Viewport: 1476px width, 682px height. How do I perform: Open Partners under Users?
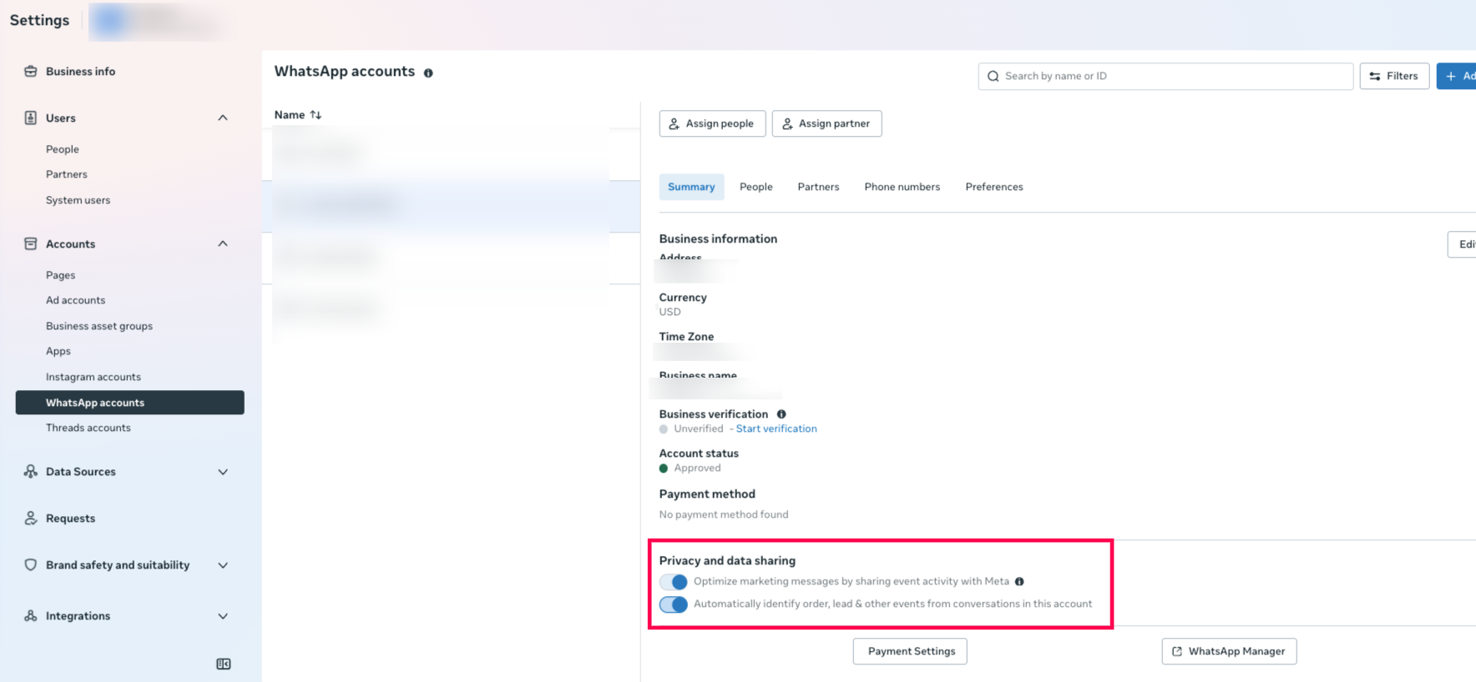67,174
